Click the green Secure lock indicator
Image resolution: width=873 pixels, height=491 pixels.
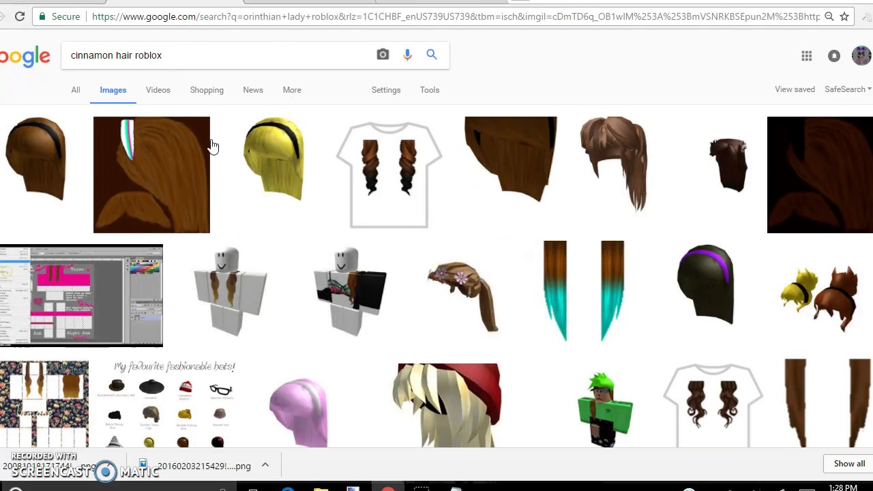click(59, 16)
